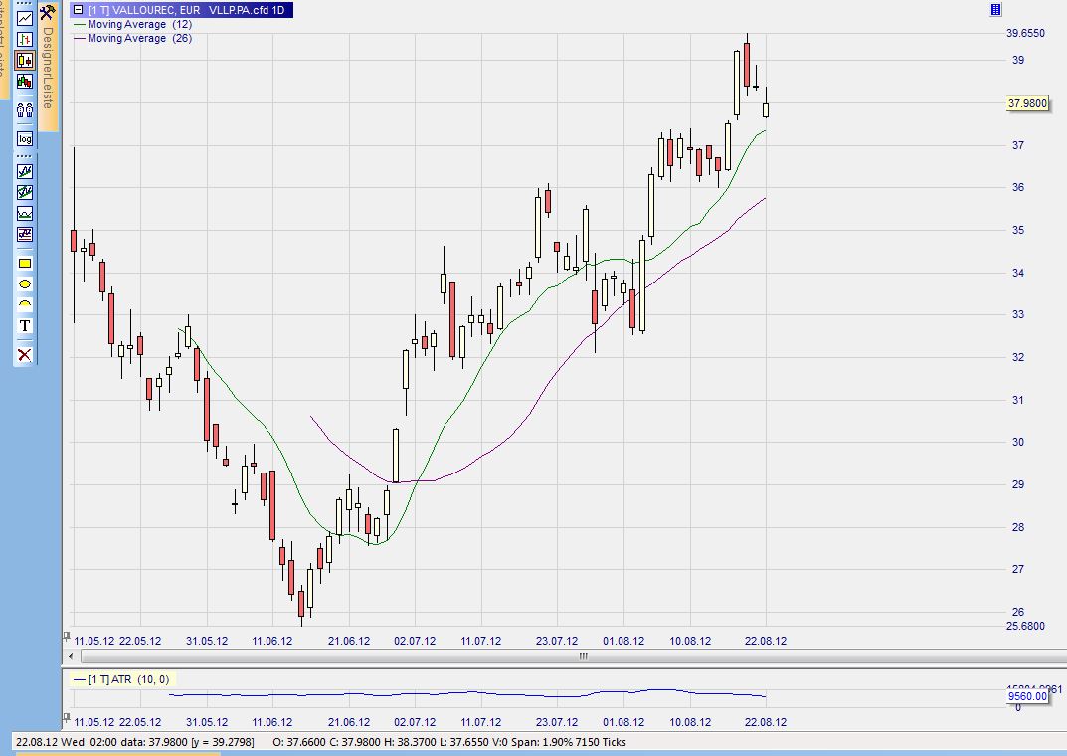Select the yellow rectangle drawing tool
The width and height of the screenshot is (1067, 756).
coord(25,263)
